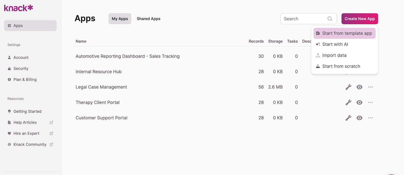Click the Knack logo
Image resolution: width=404 pixels, height=175 pixels.
18,8
